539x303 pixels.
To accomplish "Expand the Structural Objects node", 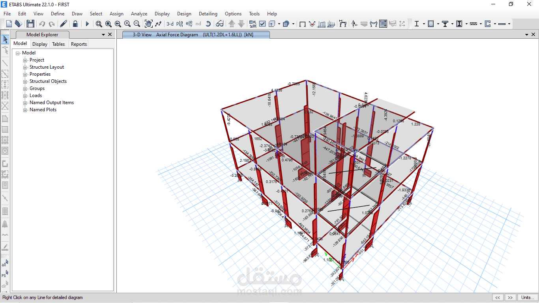I will 25,82.
